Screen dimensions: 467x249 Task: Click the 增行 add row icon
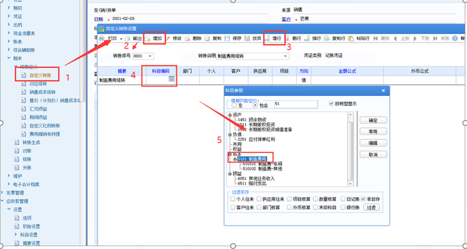click(x=267, y=38)
